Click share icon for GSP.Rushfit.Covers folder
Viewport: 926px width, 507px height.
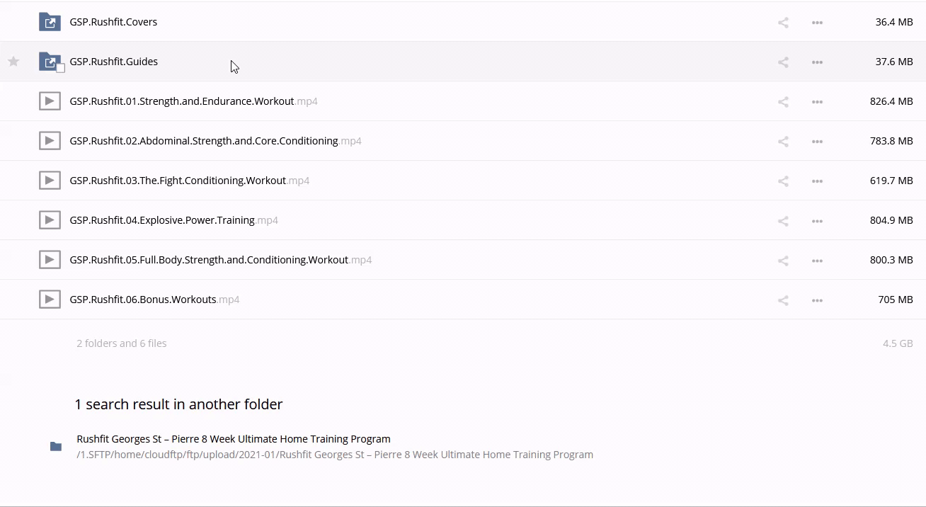pos(783,23)
